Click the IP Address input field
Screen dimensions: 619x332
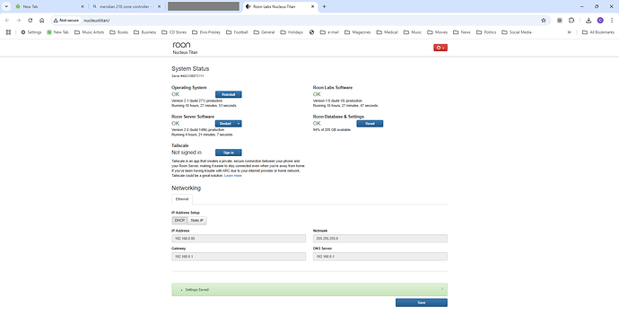click(239, 239)
